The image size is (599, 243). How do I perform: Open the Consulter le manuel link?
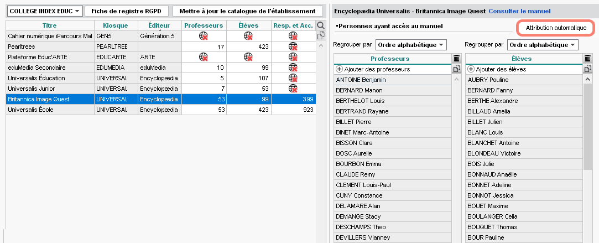pyautogui.click(x=519, y=12)
